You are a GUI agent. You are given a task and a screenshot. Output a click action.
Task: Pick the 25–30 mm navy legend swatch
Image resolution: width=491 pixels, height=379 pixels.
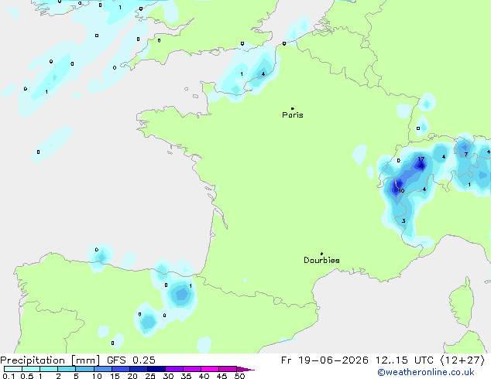(156, 369)
